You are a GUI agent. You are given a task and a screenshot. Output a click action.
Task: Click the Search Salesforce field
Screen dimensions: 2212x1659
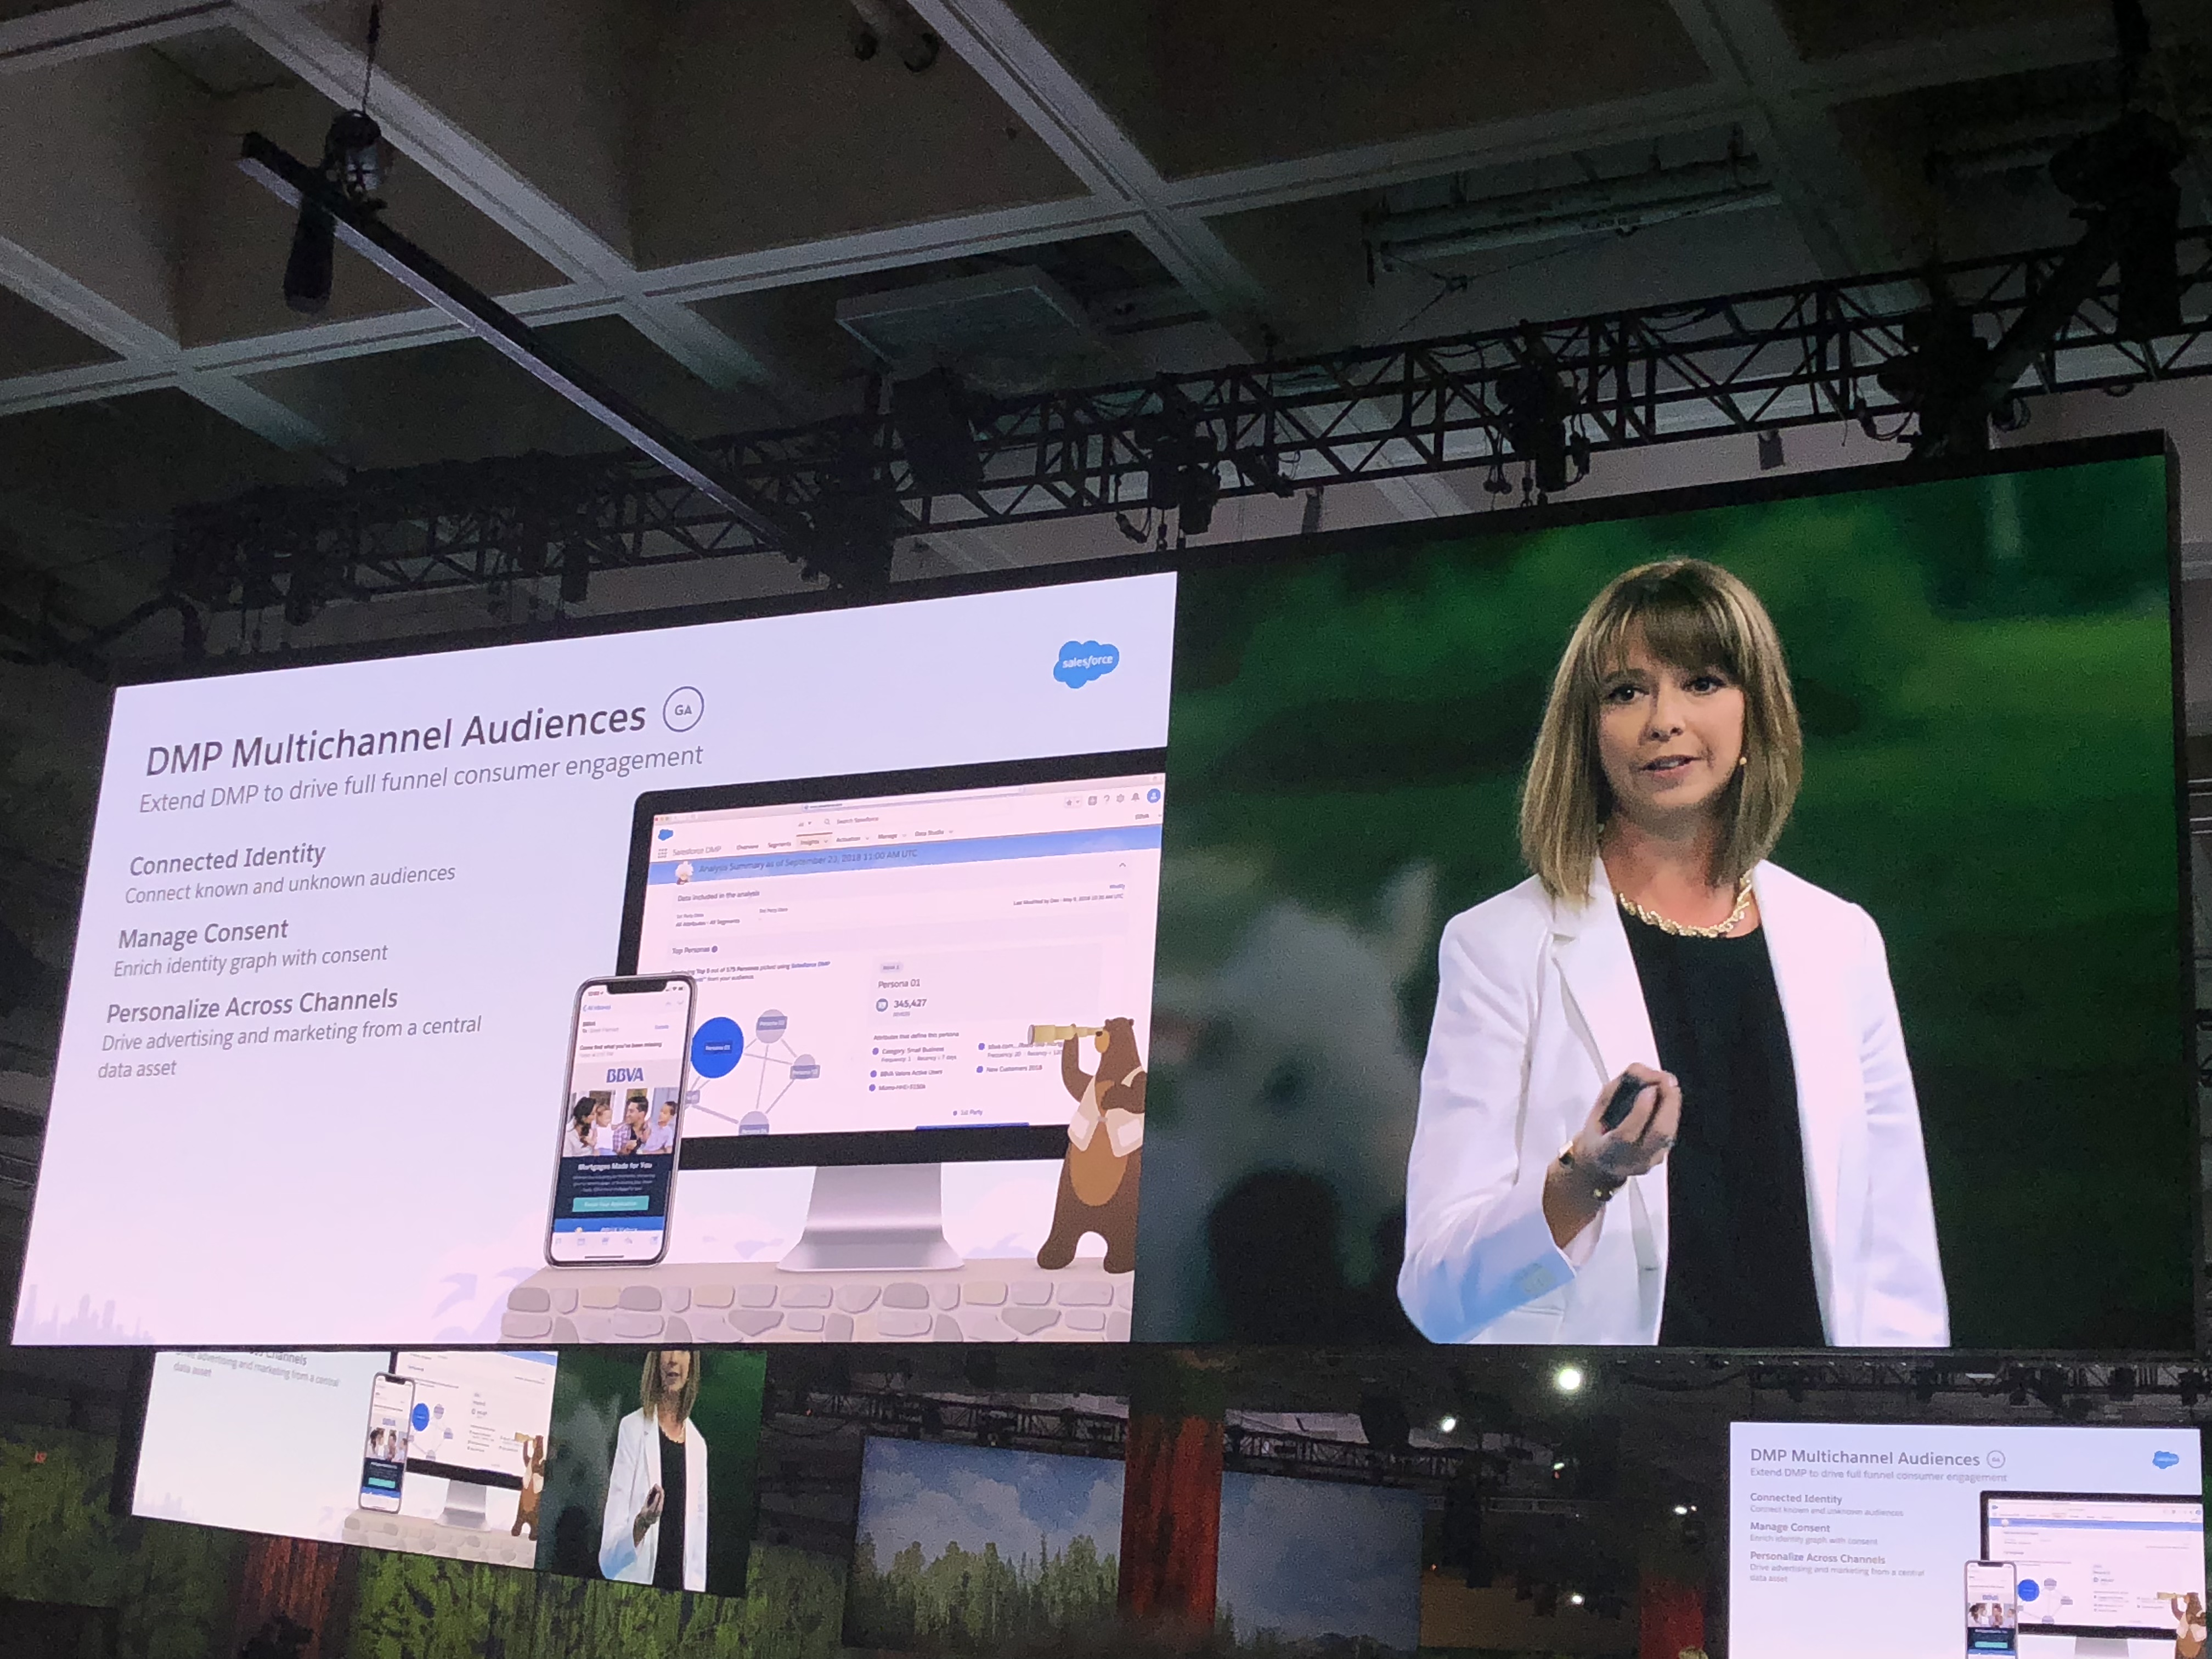pyautogui.click(x=858, y=820)
